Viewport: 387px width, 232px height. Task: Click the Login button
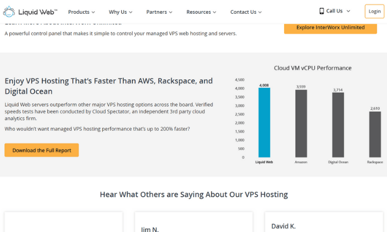(374, 12)
